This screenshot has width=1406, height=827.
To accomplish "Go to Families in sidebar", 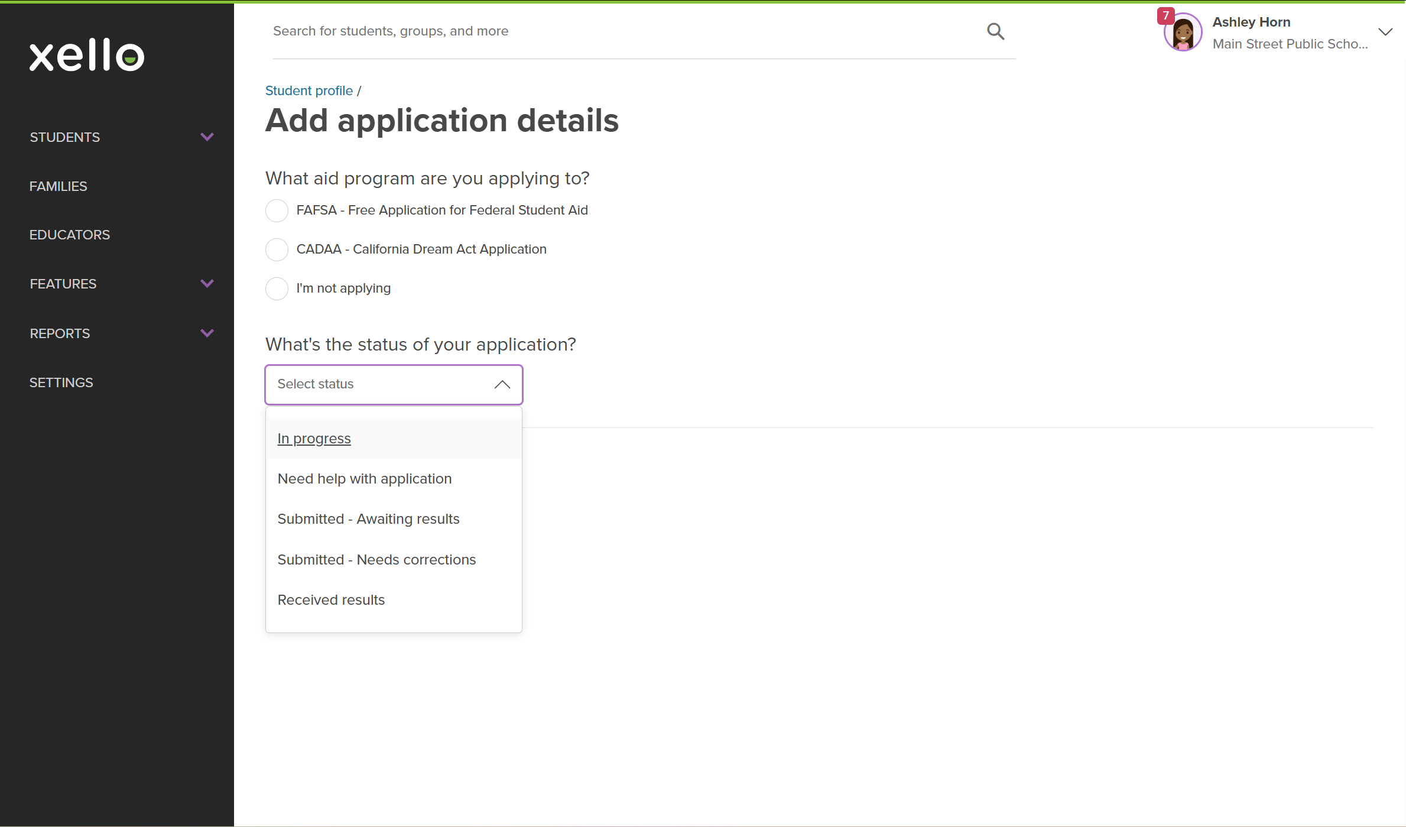I will (59, 186).
